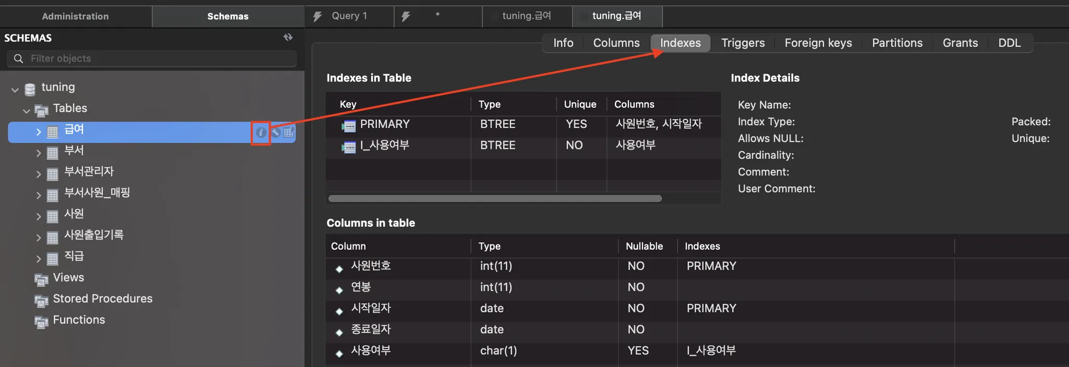Open the DDL tab
Image resolution: width=1069 pixels, height=367 pixels.
[1009, 43]
